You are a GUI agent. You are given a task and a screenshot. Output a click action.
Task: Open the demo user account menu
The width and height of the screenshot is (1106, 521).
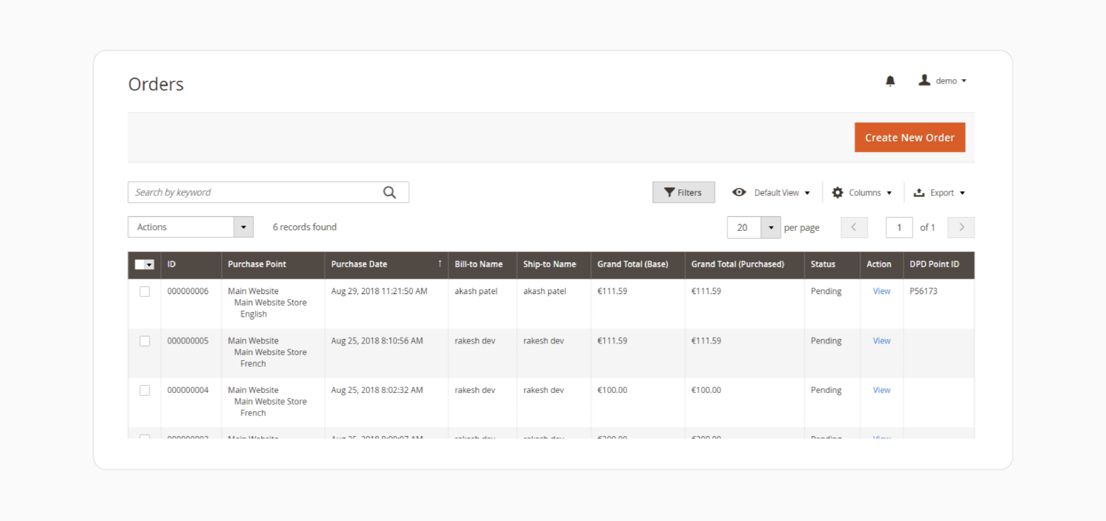tap(942, 81)
